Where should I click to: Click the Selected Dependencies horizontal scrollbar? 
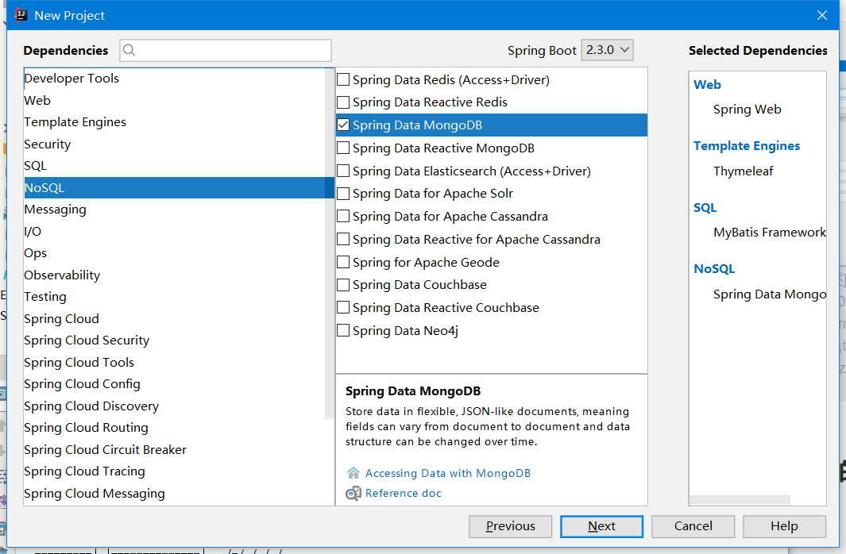tap(740, 500)
